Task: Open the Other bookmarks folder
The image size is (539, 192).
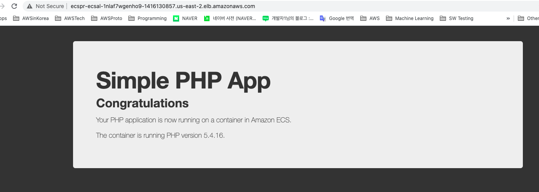Action: pyautogui.click(x=528, y=18)
